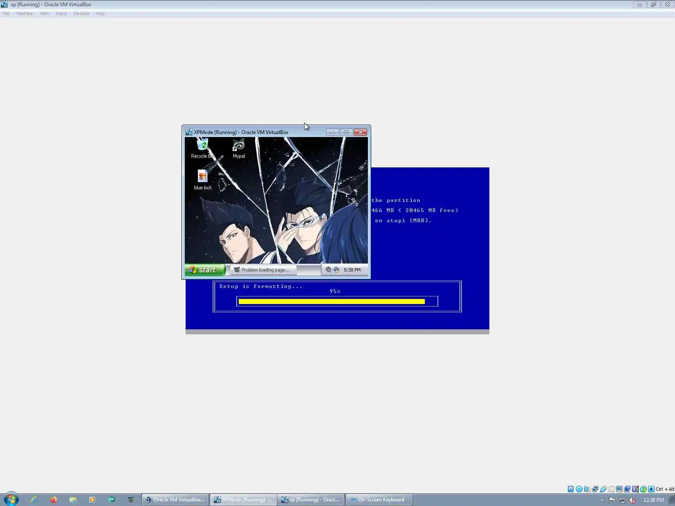
Task: Open the Machine menu
Action: [x=24, y=13]
